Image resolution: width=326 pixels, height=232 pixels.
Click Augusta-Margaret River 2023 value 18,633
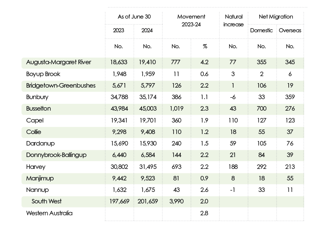pyautogui.click(x=118, y=62)
